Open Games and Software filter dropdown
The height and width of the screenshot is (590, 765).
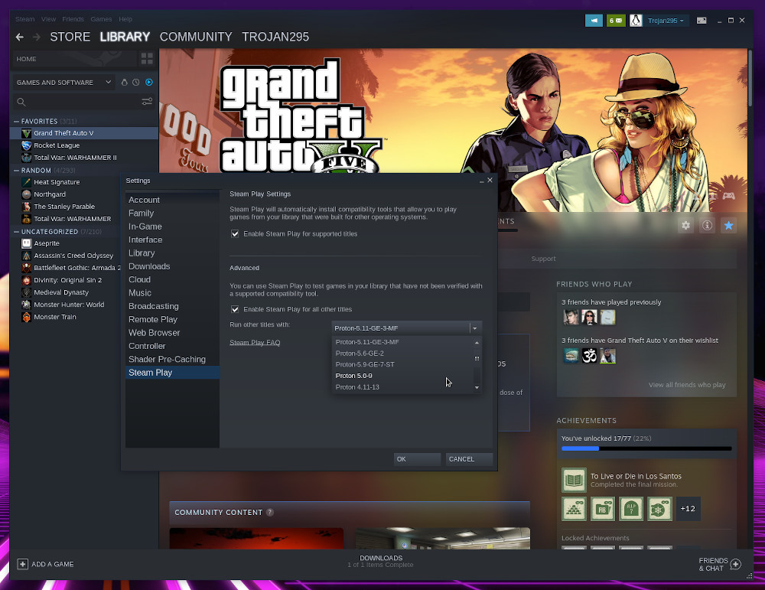click(63, 83)
